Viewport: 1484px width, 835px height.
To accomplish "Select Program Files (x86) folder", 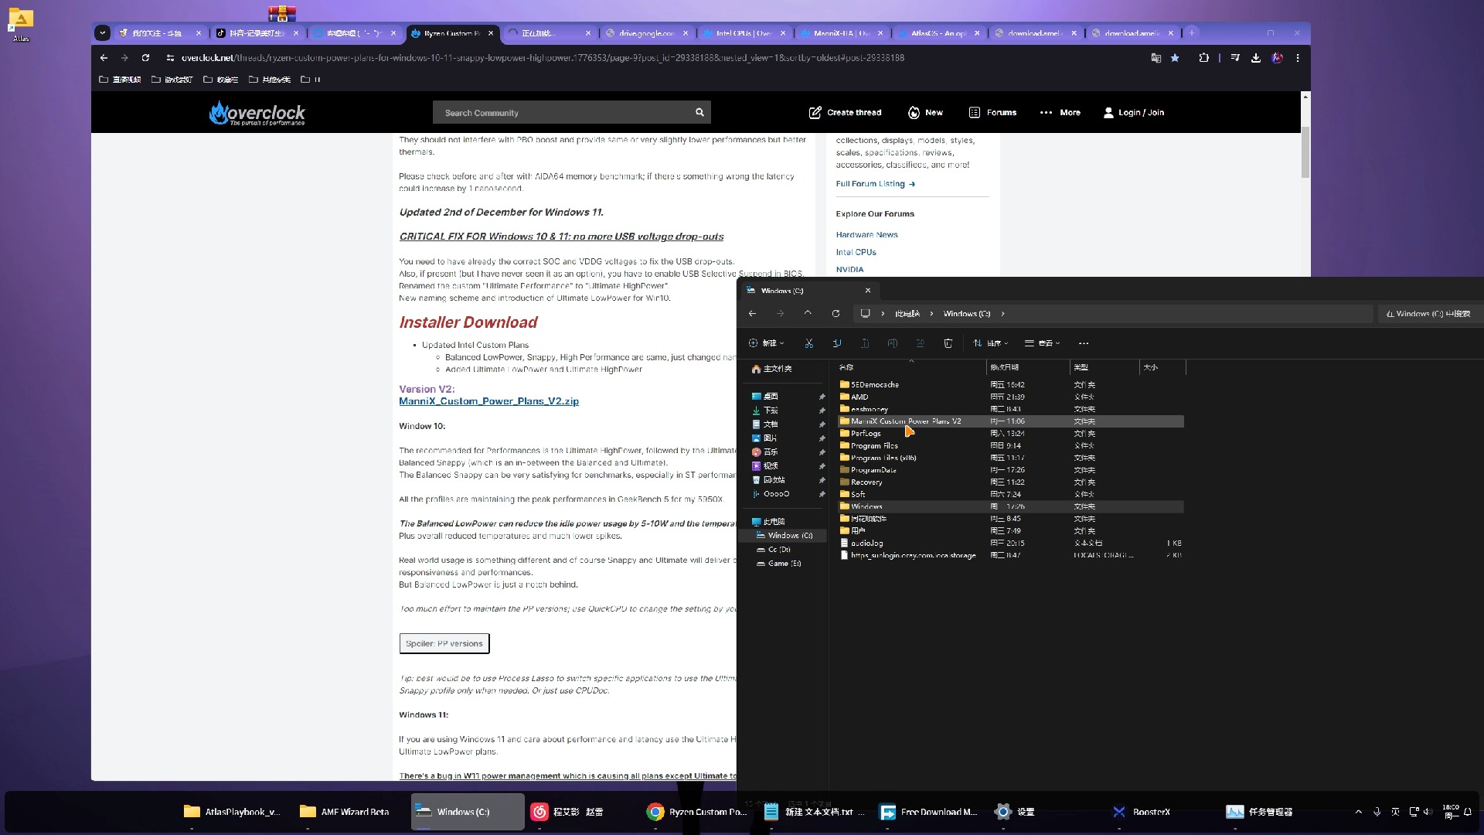I will click(x=1011, y=458).
